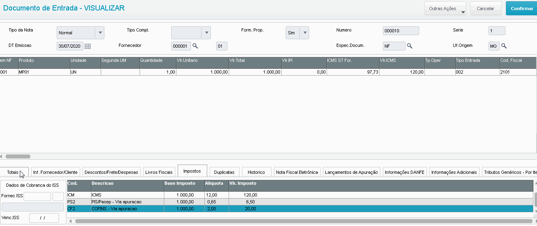Click the Fornec ISS code field
The image size is (537, 226).
[37, 196]
